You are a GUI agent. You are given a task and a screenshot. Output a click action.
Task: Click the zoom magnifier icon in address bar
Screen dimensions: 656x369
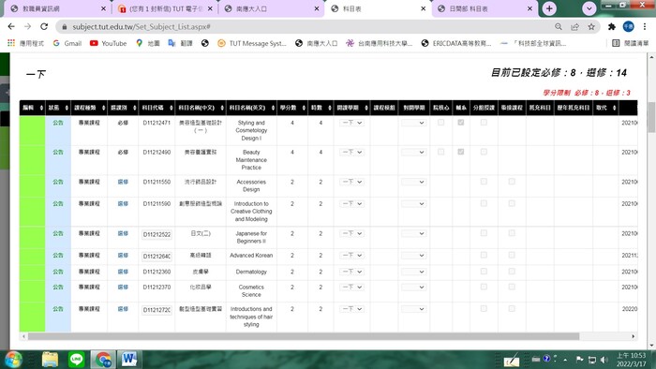(559, 27)
